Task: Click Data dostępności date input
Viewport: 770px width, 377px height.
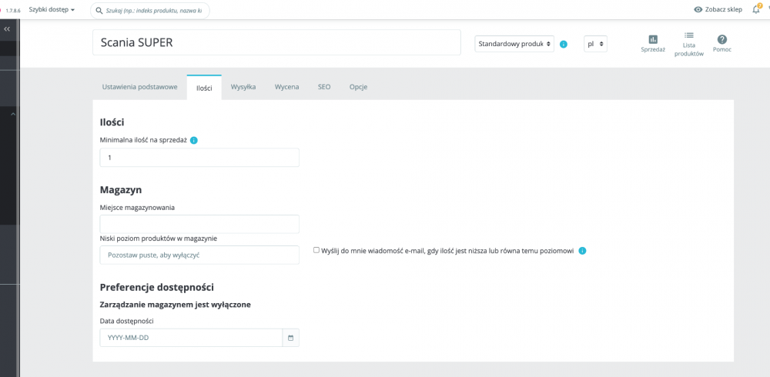Action: tap(191, 339)
